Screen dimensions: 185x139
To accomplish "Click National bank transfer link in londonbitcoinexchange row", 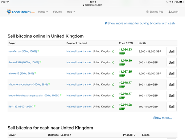I will click(x=79, y=95).
